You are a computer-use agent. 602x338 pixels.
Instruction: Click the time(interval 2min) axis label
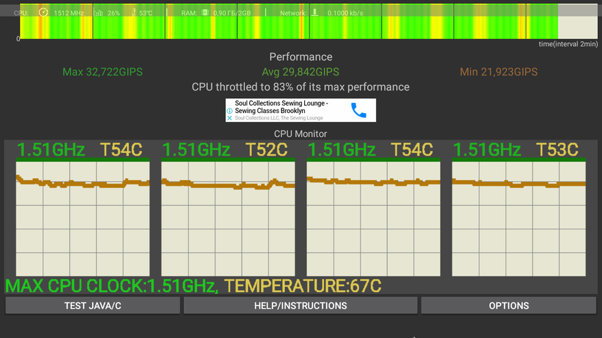pos(568,44)
